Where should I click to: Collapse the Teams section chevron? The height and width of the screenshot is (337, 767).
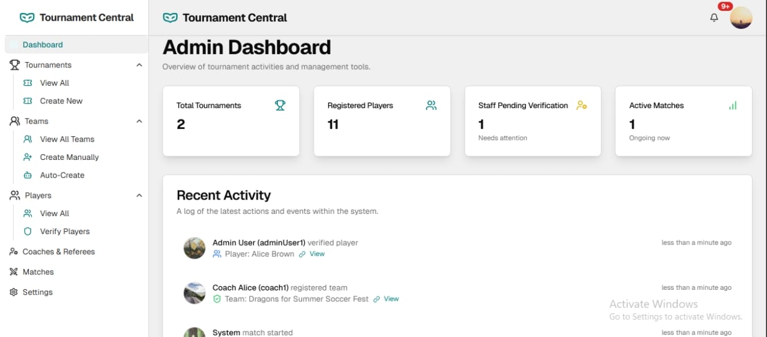139,121
